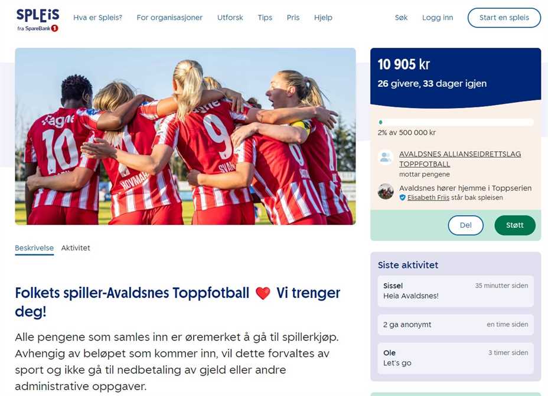
Task: Click the red heart emoji in title
Action: [263, 293]
